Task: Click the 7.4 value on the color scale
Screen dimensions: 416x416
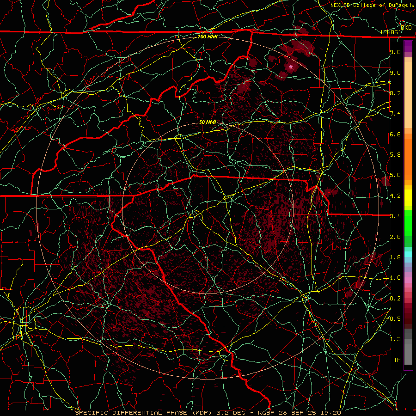Action: tap(395, 114)
